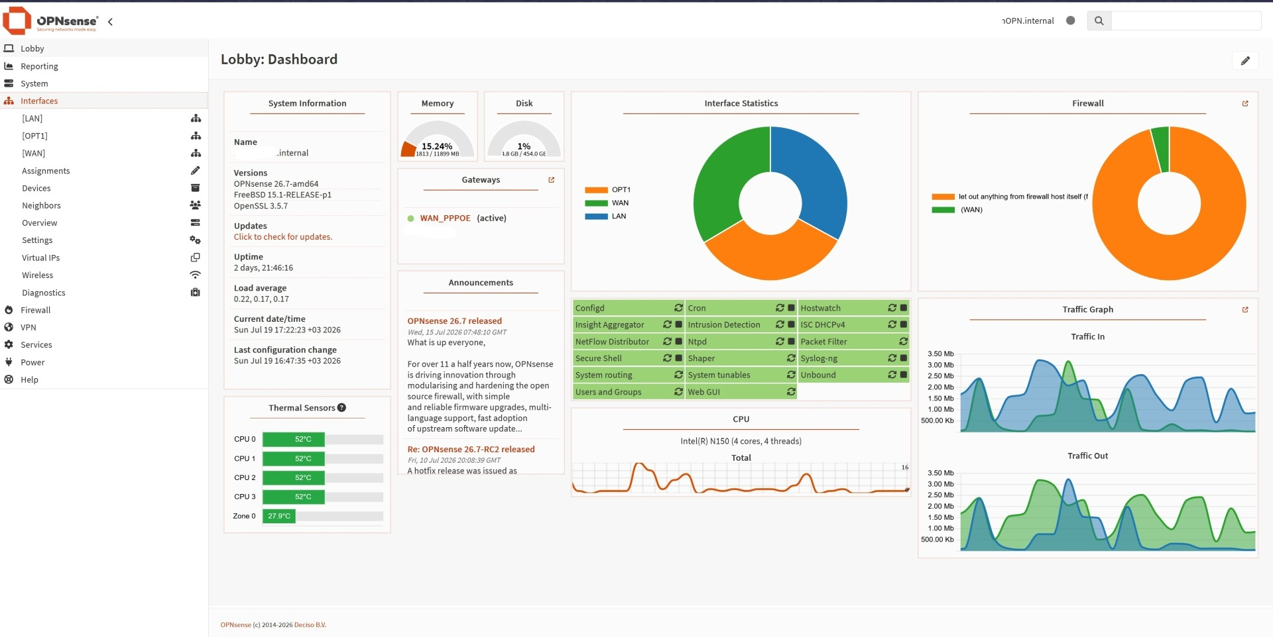Restart the Unbound service

point(892,375)
